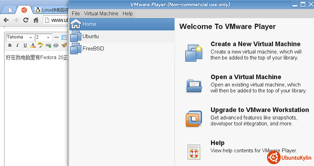This screenshot has height=166, width=314.
Task: Click the Welcome To VMware Player title
Action: point(228,26)
